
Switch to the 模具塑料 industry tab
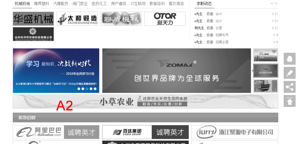click(x=42, y=4)
